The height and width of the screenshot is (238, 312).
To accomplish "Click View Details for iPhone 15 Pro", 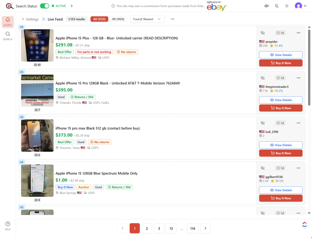I will pos(281,100).
